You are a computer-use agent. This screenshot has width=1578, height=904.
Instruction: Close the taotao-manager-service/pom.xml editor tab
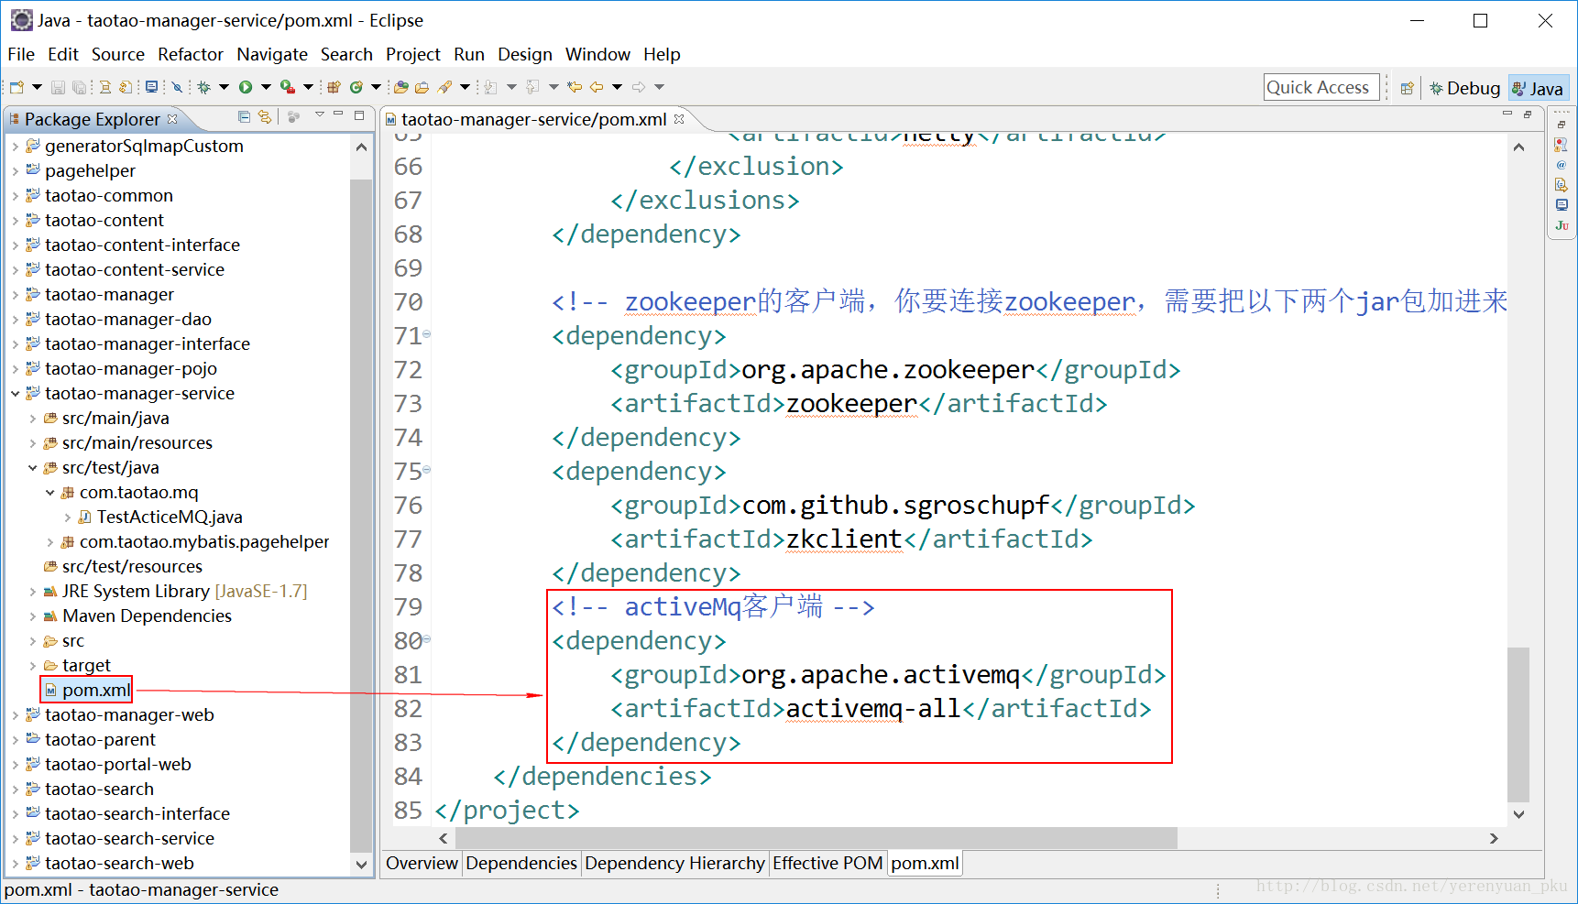tap(679, 119)
